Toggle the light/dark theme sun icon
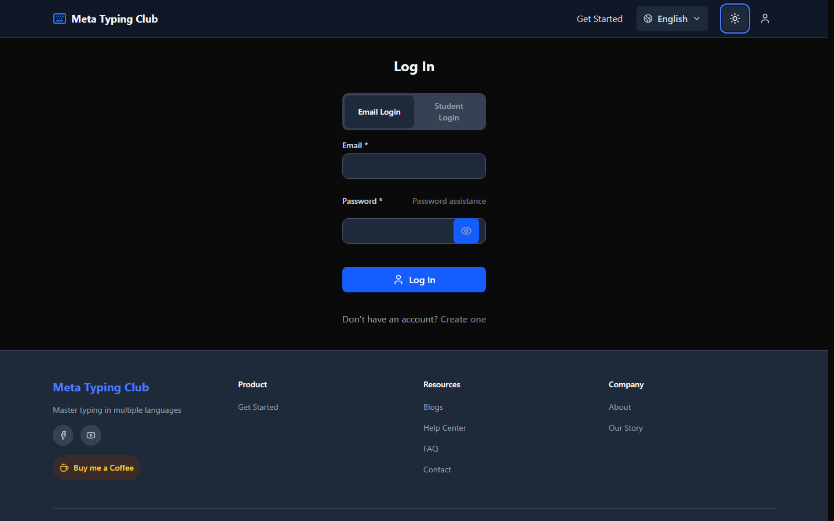Image resolution: width=834 pixels, height=521 pixels. click(x=735, y=19)
